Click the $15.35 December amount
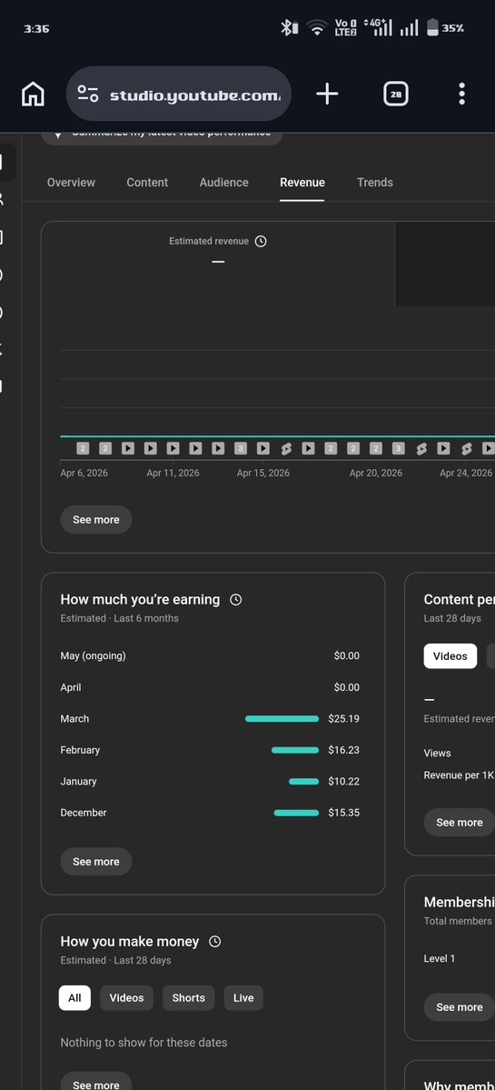 pos(343,813)
